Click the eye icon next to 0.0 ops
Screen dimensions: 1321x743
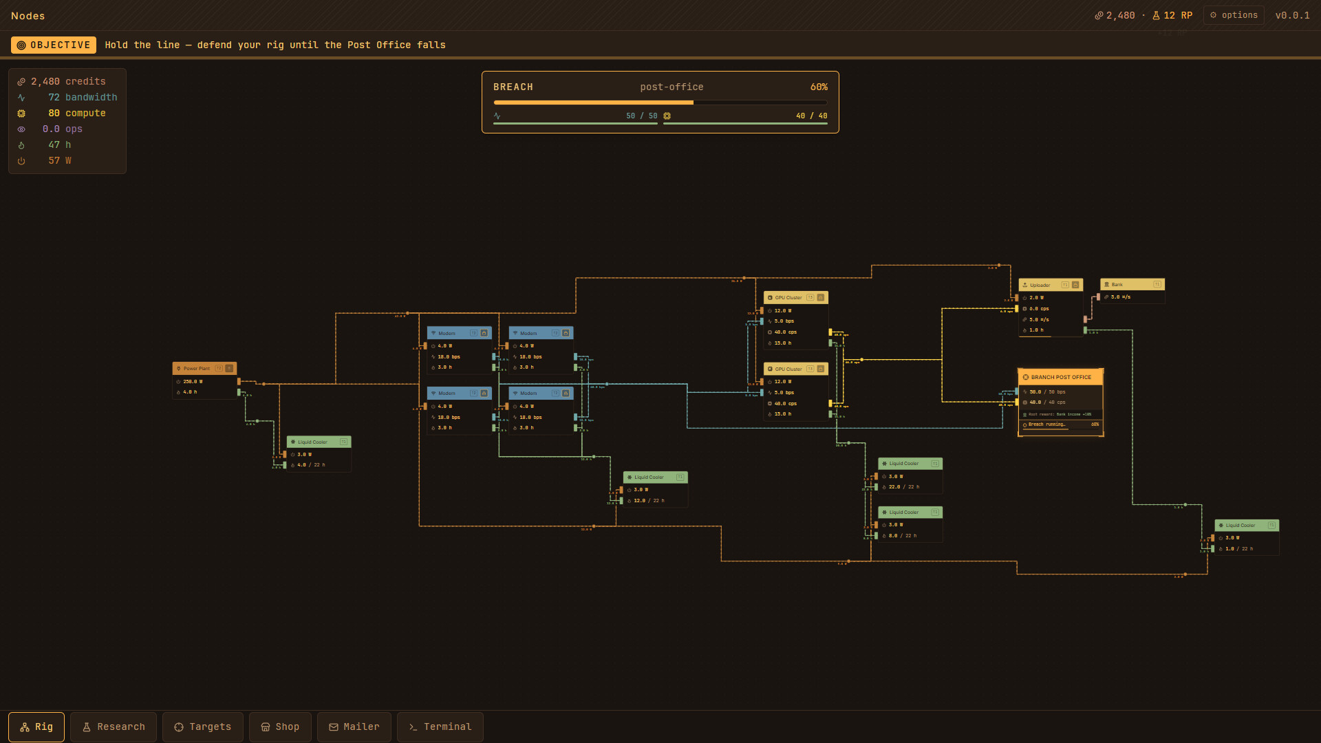click(x=21, y=129)
